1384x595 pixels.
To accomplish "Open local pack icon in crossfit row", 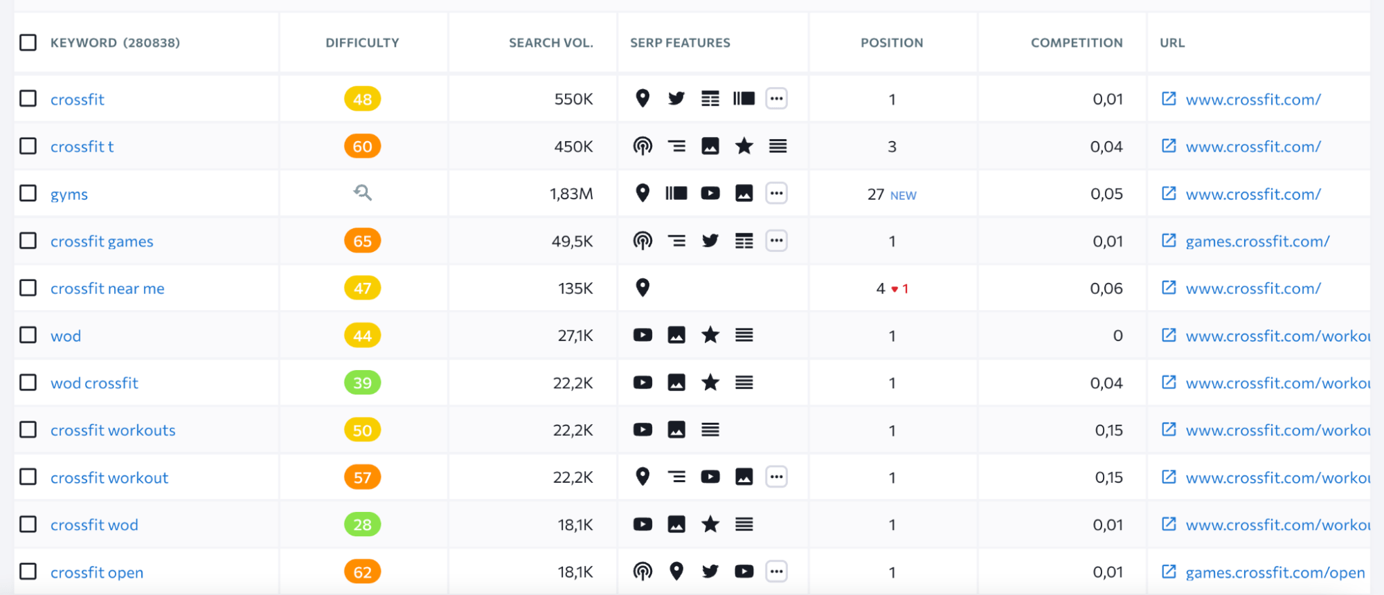I will point(642,99).
